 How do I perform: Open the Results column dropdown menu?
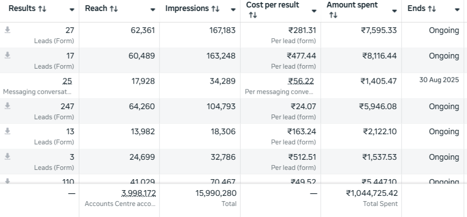(72, 10)
